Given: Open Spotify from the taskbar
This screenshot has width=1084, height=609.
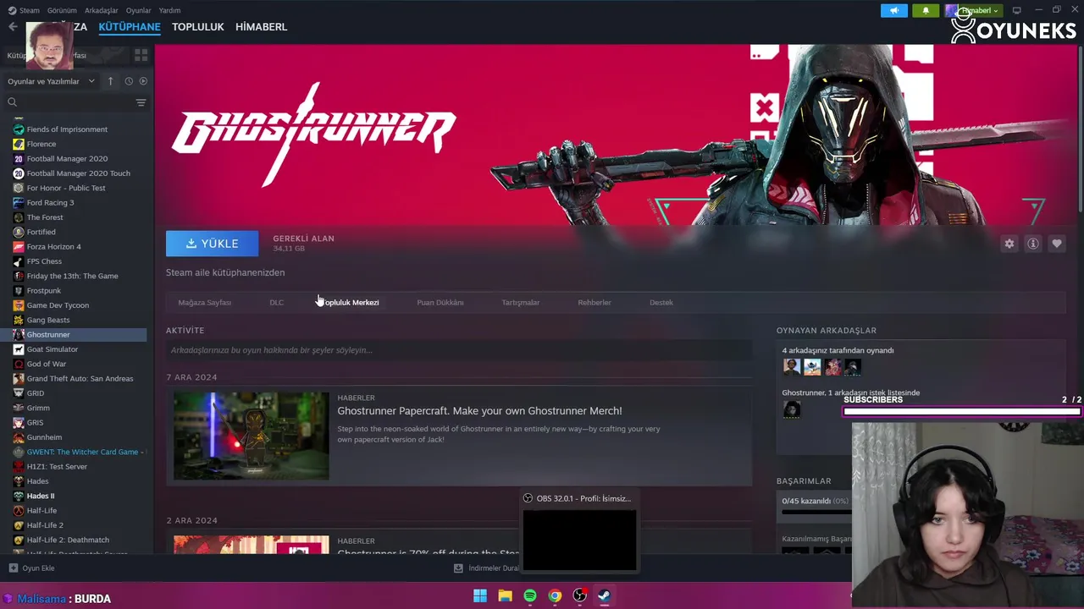Looking at the screenshot, I should pyautogui.click(x=530, y=595).
